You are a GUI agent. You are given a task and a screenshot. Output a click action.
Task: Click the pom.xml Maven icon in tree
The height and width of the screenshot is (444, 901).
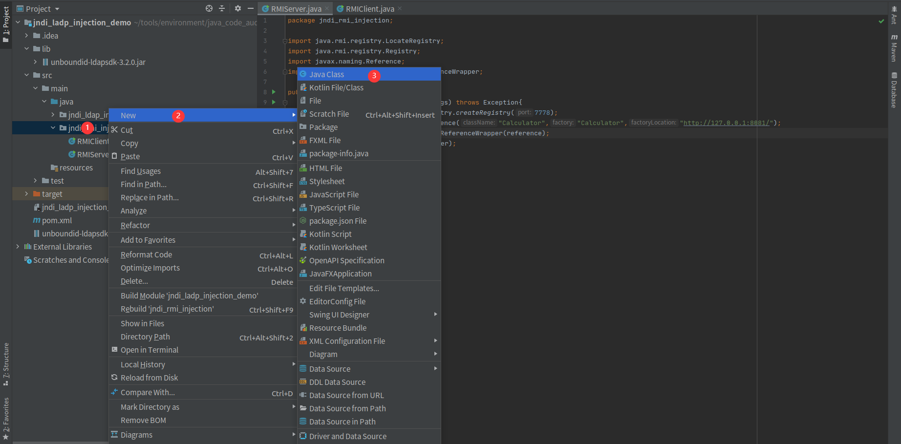pos(37,220)
